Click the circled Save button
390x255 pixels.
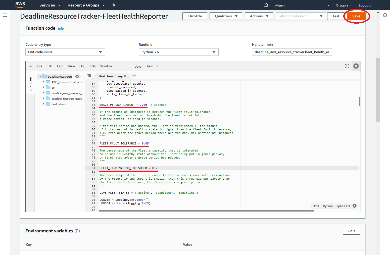(x=356, y=16)
